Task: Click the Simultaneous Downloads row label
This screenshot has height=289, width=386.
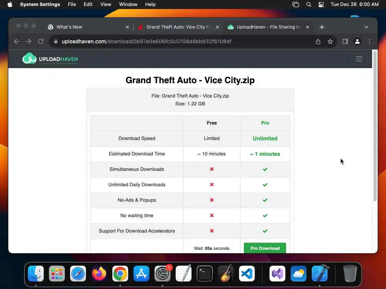Action: point(137,169)
